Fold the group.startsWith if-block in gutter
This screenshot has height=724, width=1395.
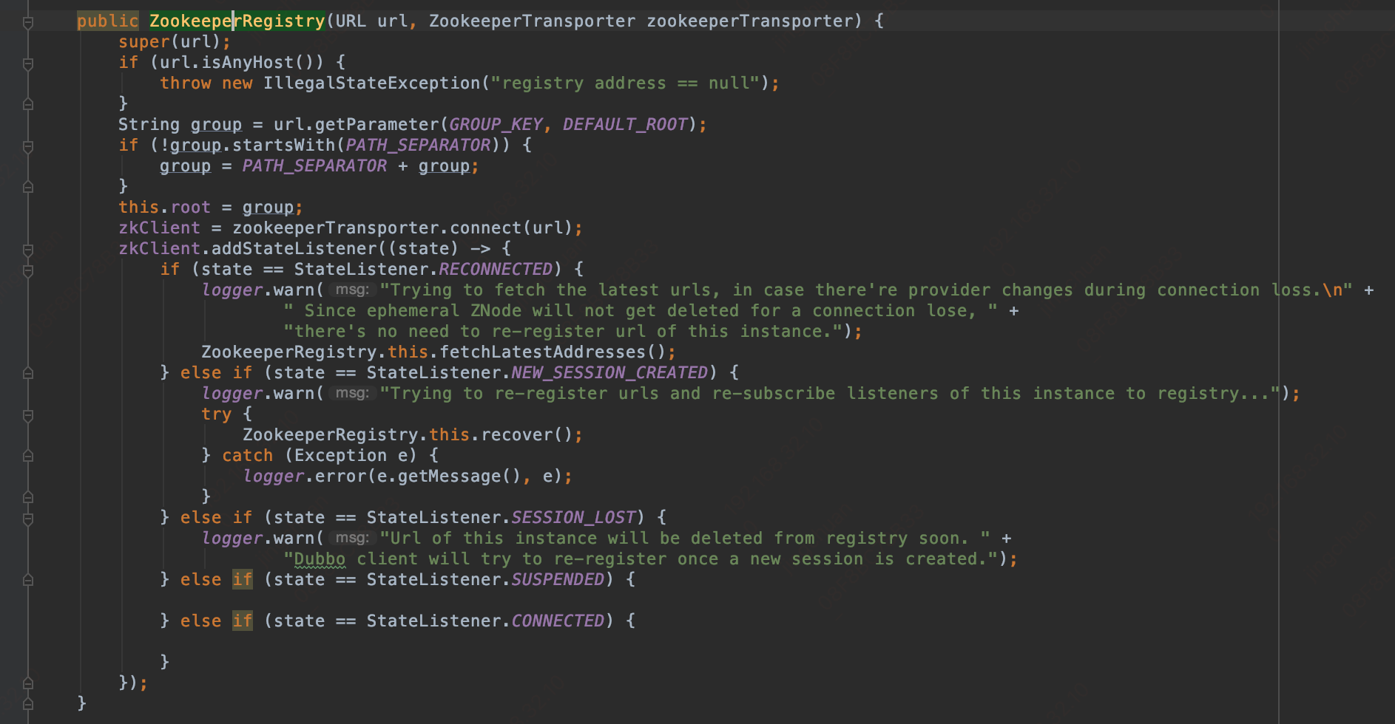tap(28, 146)
